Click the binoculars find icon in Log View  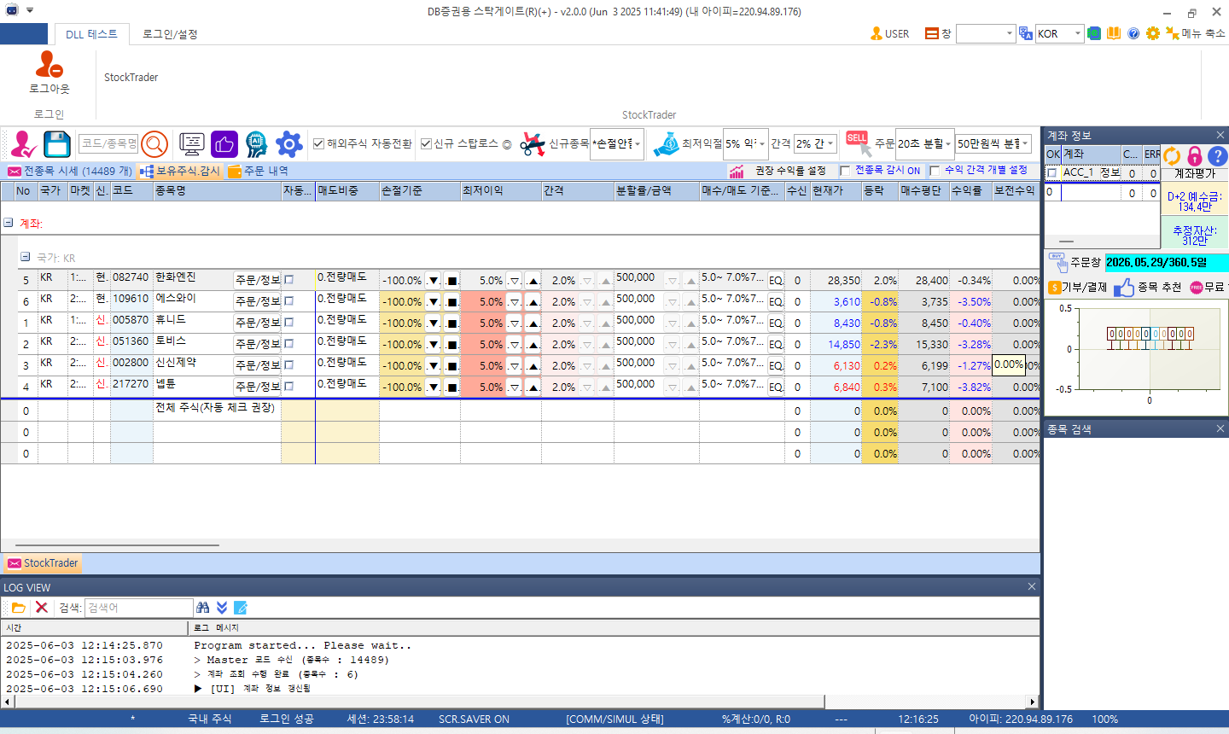pyautogui.click(x=202, y=608)
